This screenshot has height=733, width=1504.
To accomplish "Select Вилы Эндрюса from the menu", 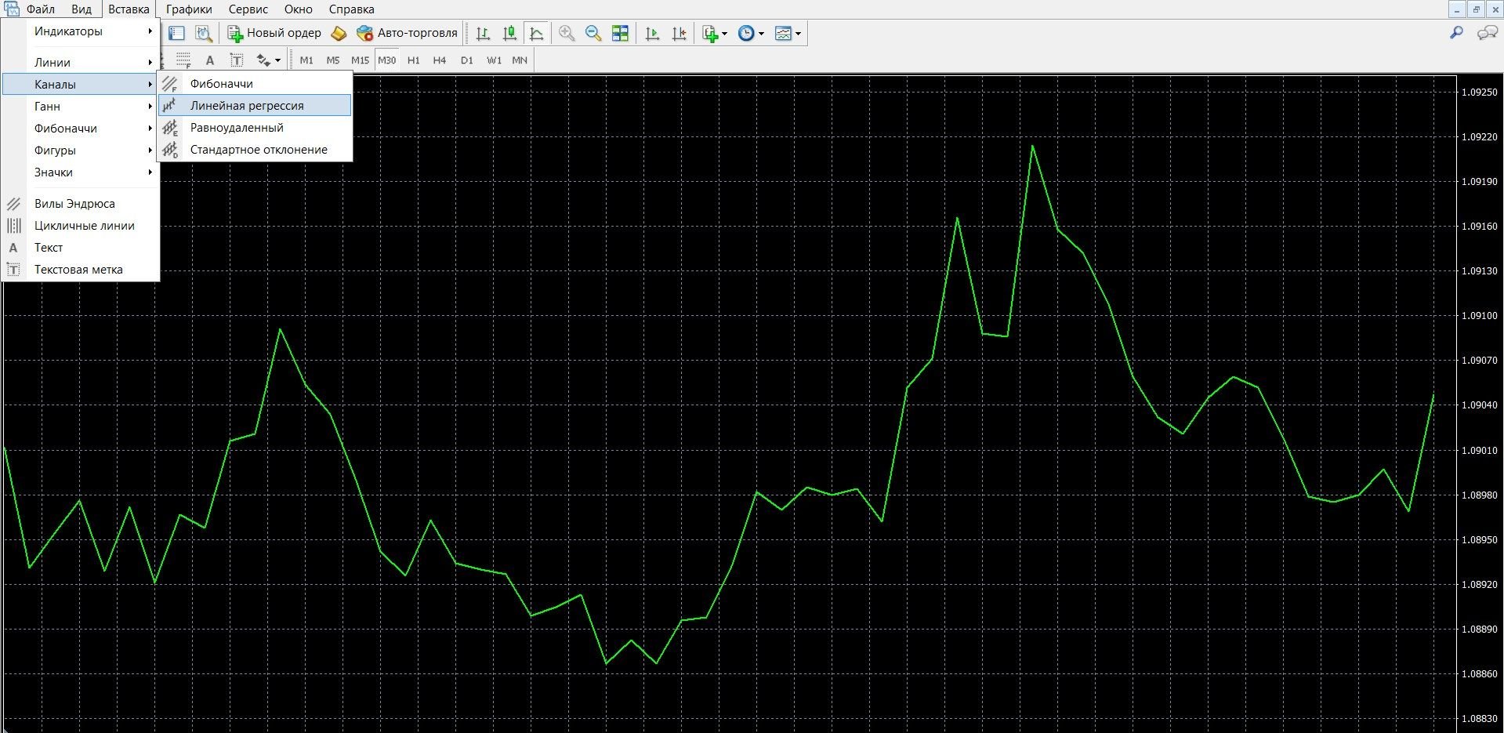I will coord(81,204).
